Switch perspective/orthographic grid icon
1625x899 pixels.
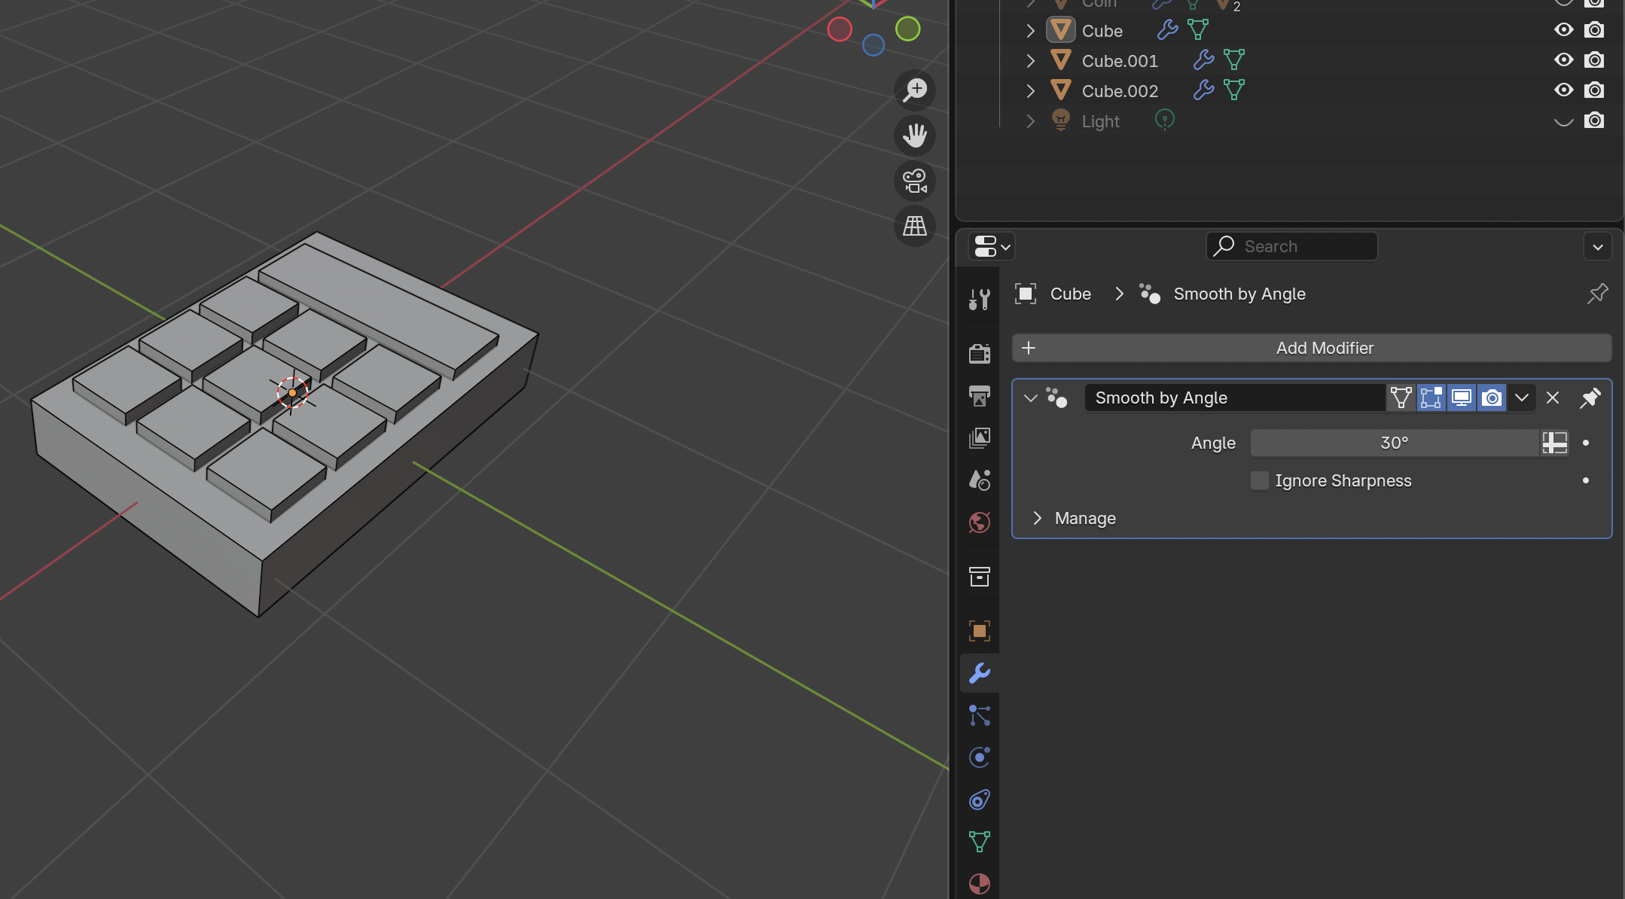click(x=915, y=226)
